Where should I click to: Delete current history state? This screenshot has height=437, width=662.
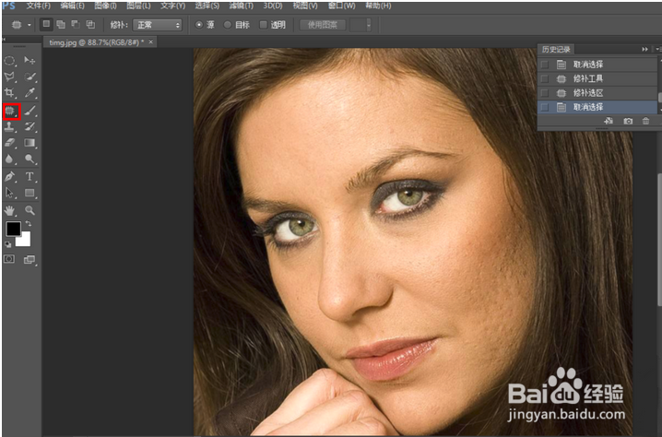[x=646, y=121]
